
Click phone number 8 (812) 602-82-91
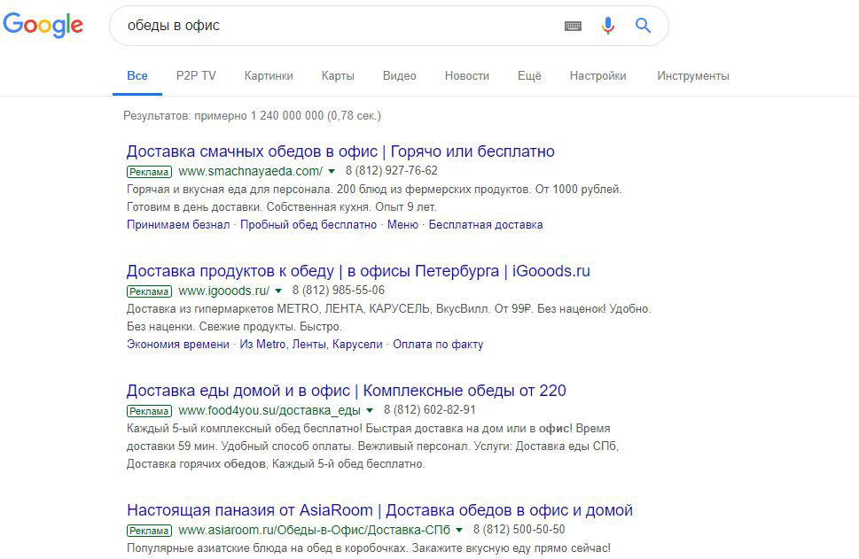[429, 409]
